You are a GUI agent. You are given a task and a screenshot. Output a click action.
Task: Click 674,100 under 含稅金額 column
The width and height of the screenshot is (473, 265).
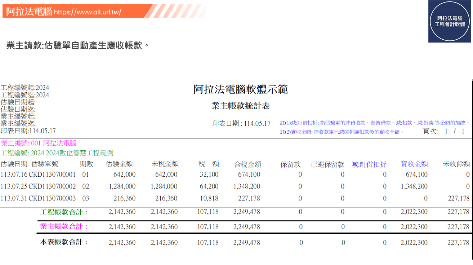coord(249,175)
